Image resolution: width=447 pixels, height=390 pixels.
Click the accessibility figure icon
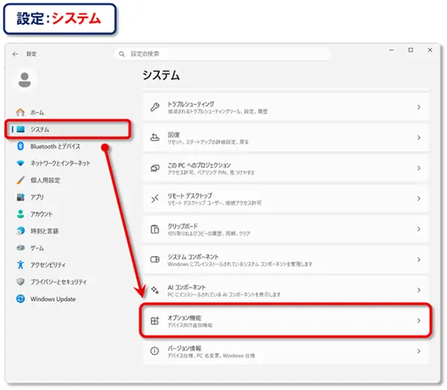tap(21, 265)
